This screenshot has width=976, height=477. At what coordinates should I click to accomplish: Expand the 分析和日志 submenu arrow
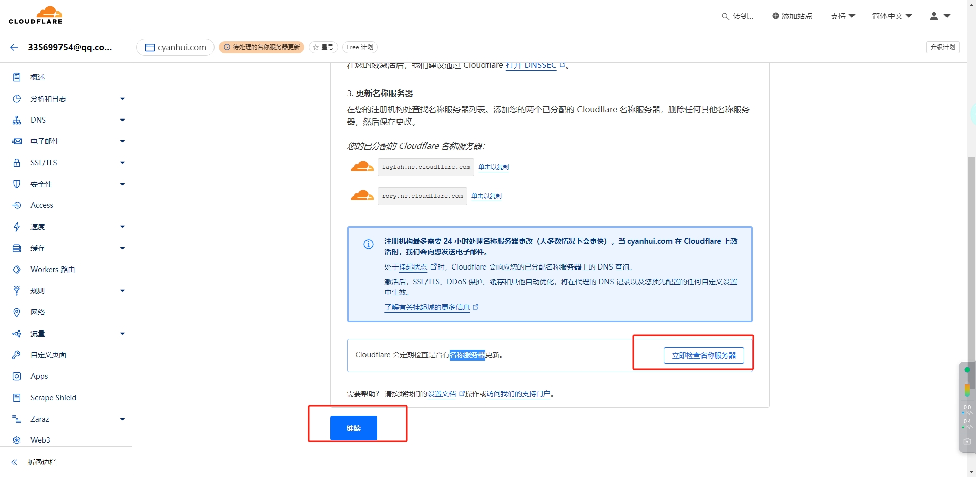point(123,99)
